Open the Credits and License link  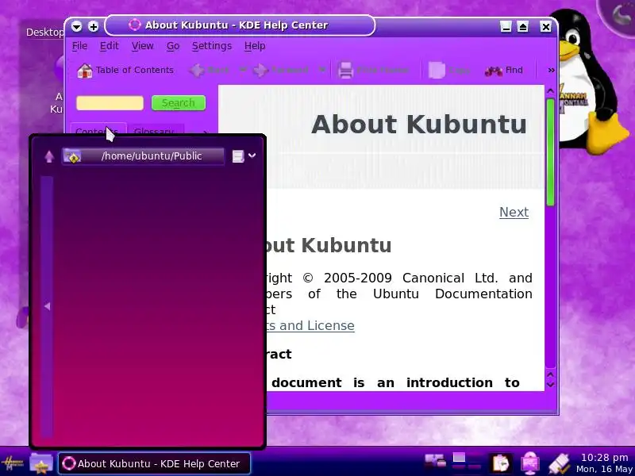310,326
